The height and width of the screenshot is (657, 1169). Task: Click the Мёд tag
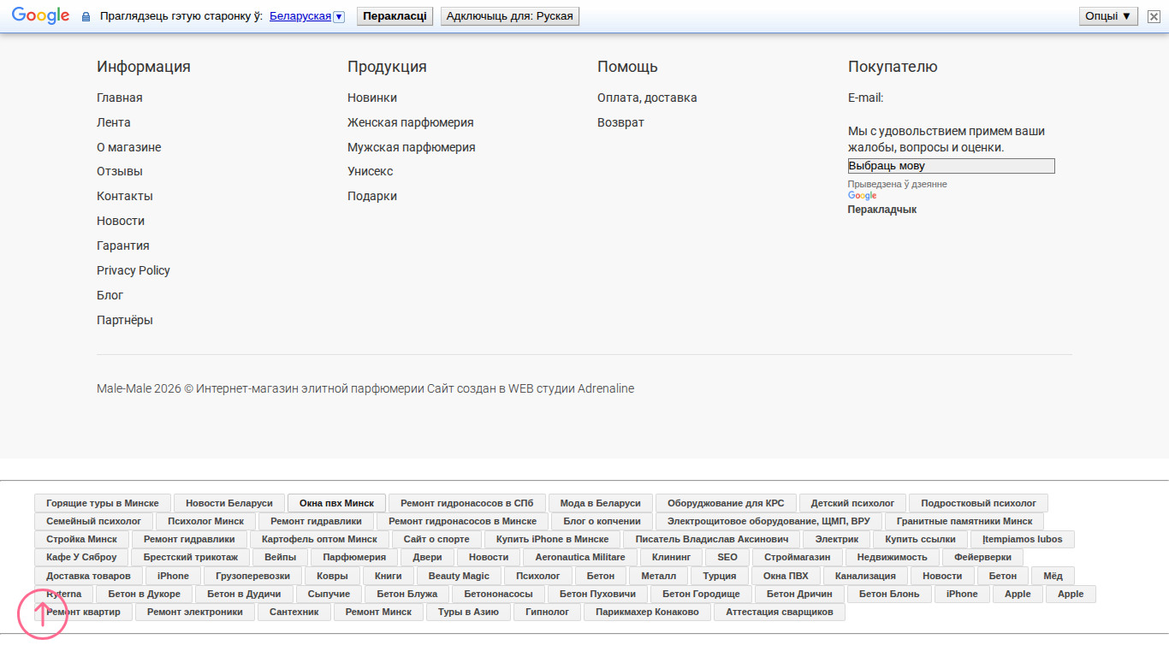tap(1053, 576)
